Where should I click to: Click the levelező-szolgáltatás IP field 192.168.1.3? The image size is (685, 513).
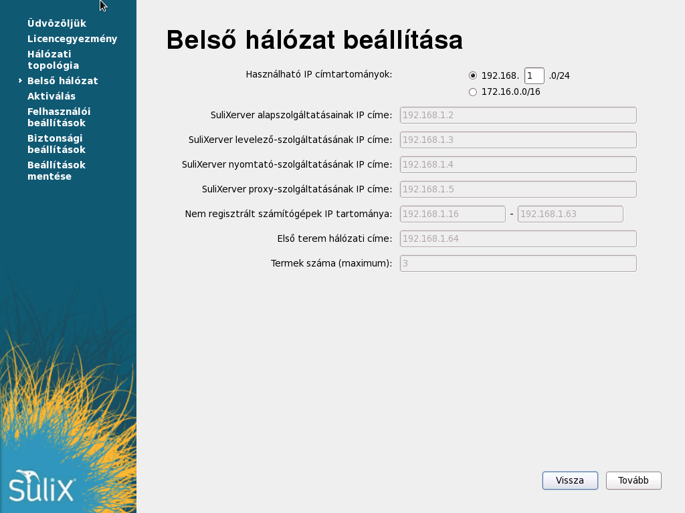518,140
